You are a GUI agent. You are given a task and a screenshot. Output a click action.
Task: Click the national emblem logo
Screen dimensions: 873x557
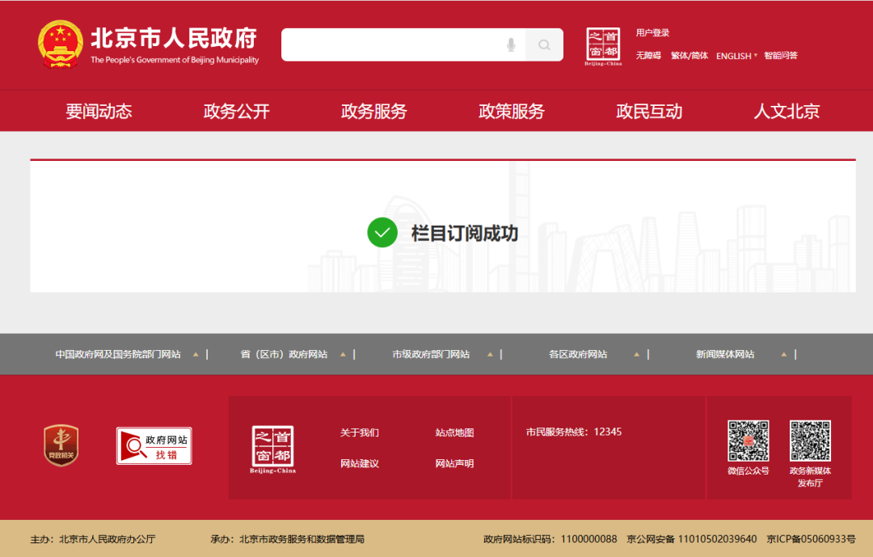(x=60, y=44)
